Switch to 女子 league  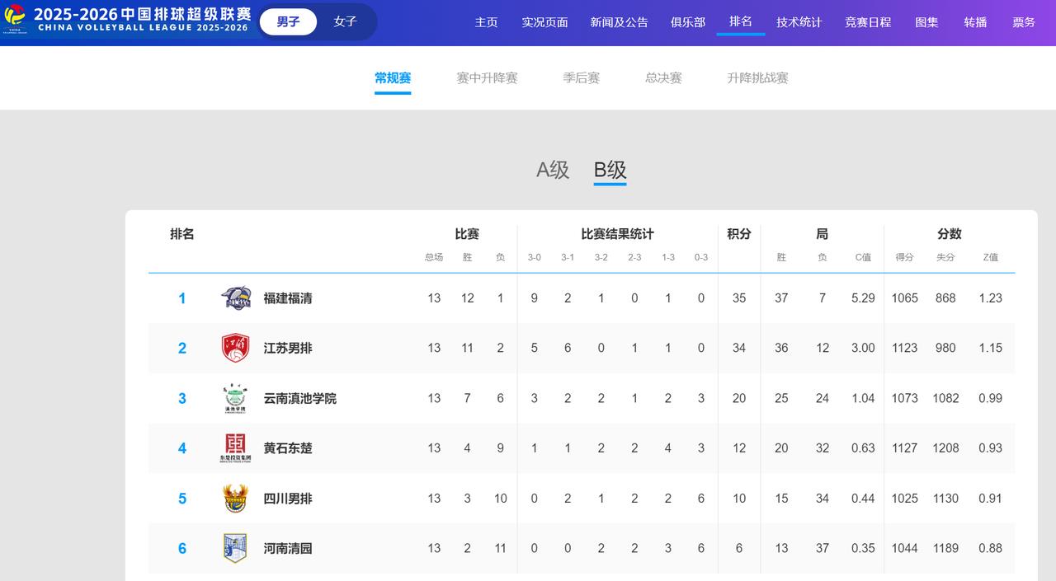(x=345, y=22)
